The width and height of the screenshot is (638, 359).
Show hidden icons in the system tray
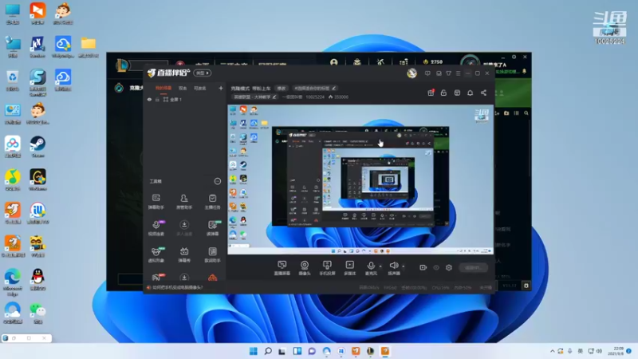(x=552, y=351)
